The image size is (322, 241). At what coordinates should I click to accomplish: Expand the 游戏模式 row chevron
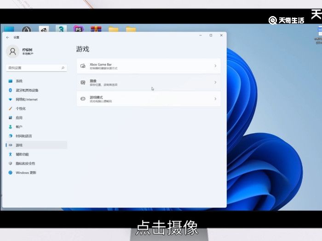click(215, 99)
